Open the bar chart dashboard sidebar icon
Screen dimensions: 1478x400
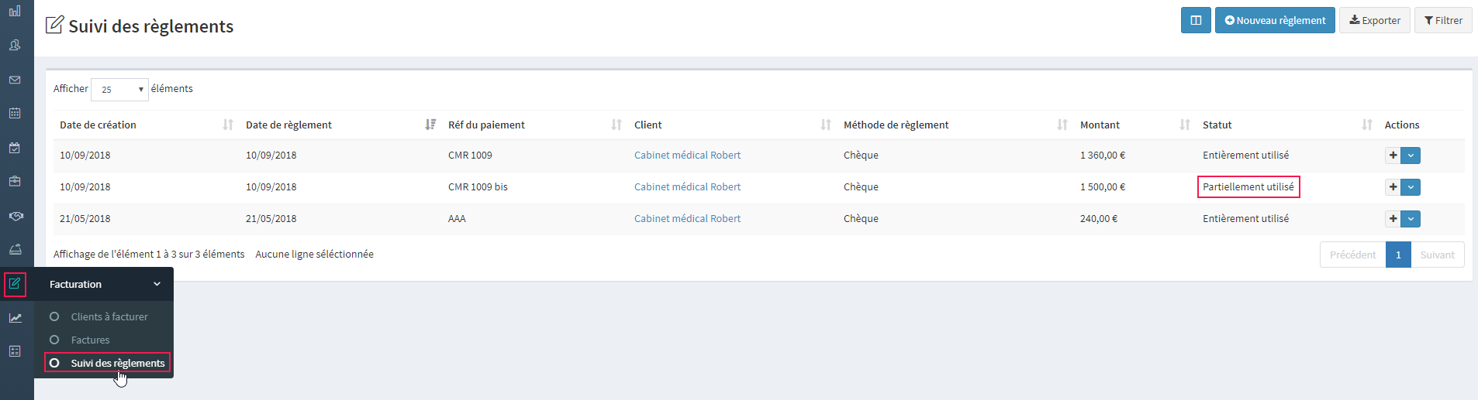click(x=15, y=11)
